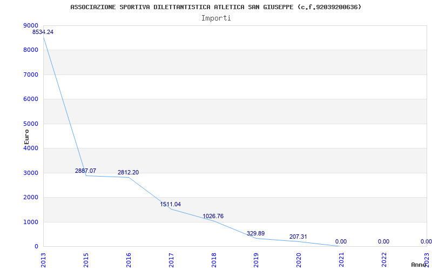Click the 2000 y-axis tick label
Screen dimensions: 432x270
(31, 198)
